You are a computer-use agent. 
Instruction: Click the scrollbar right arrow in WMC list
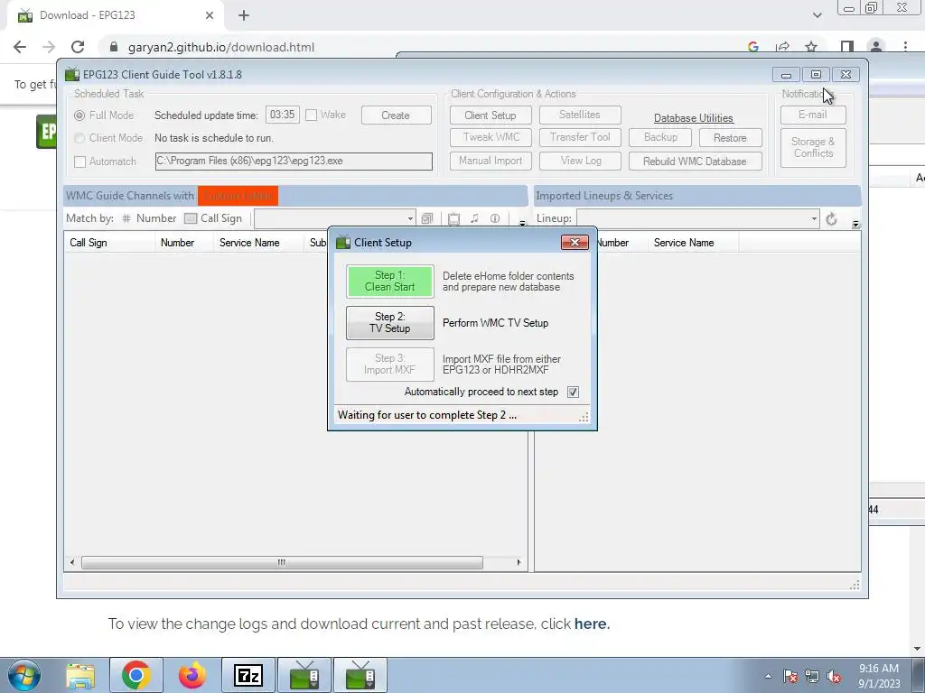pos(519,563)
